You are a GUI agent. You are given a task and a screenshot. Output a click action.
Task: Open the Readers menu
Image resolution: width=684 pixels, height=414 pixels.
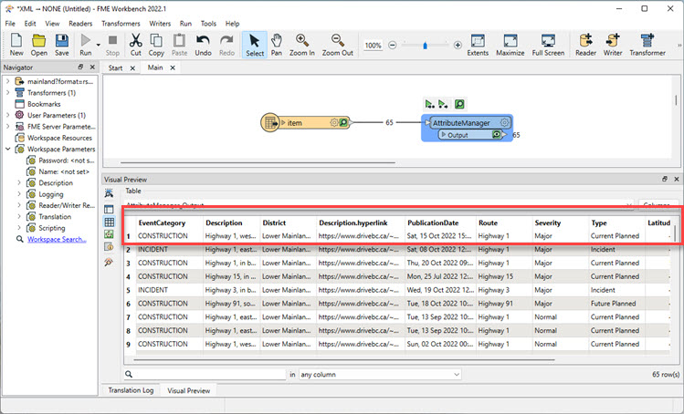click(x=80, y=24)
